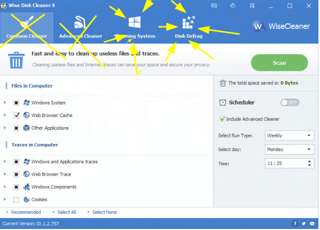The height and width of the screenshot is (230, 320).
Task: Click the Traces in Computer heading
Action: pos(35,145)
